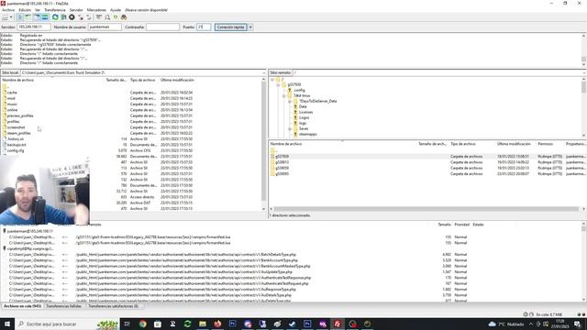The width and height of the screenshot is (587, 330).
Task: Toggle message log display toolbar icon
Action: [20, 17]
